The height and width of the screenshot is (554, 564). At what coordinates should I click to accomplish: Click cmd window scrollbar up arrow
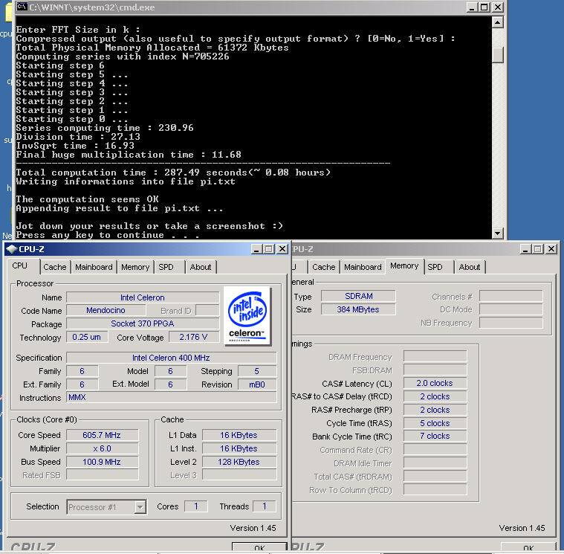[497, 22]
